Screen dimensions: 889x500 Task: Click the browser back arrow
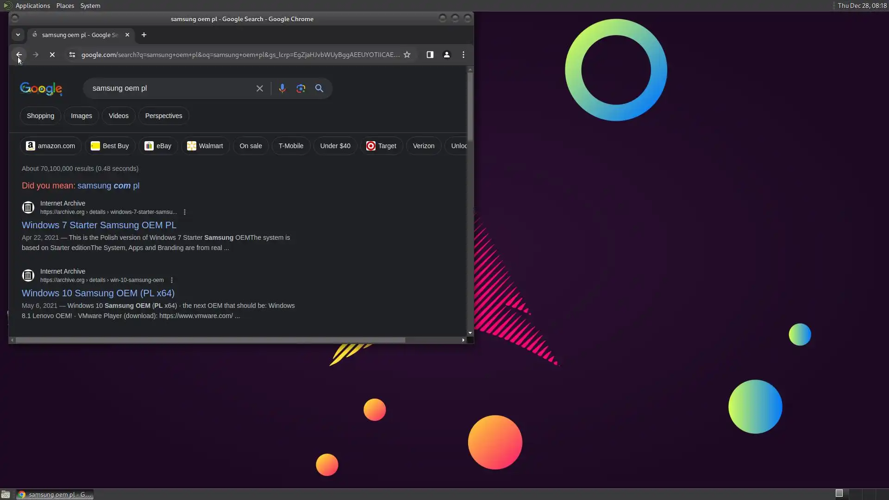pos(19,55)
